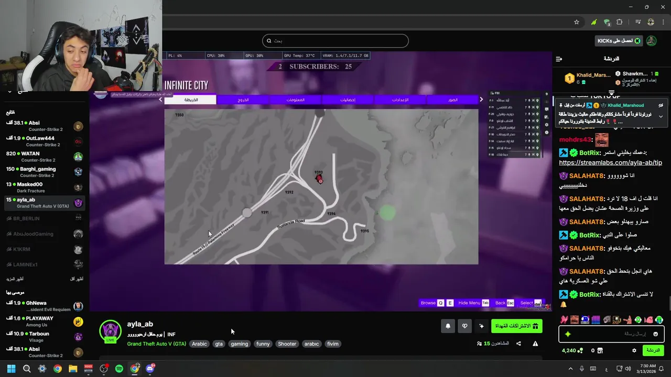Click the chat scrollbar thumb
The width and height of the screenshot is (671, 377).
pos(669,304)
